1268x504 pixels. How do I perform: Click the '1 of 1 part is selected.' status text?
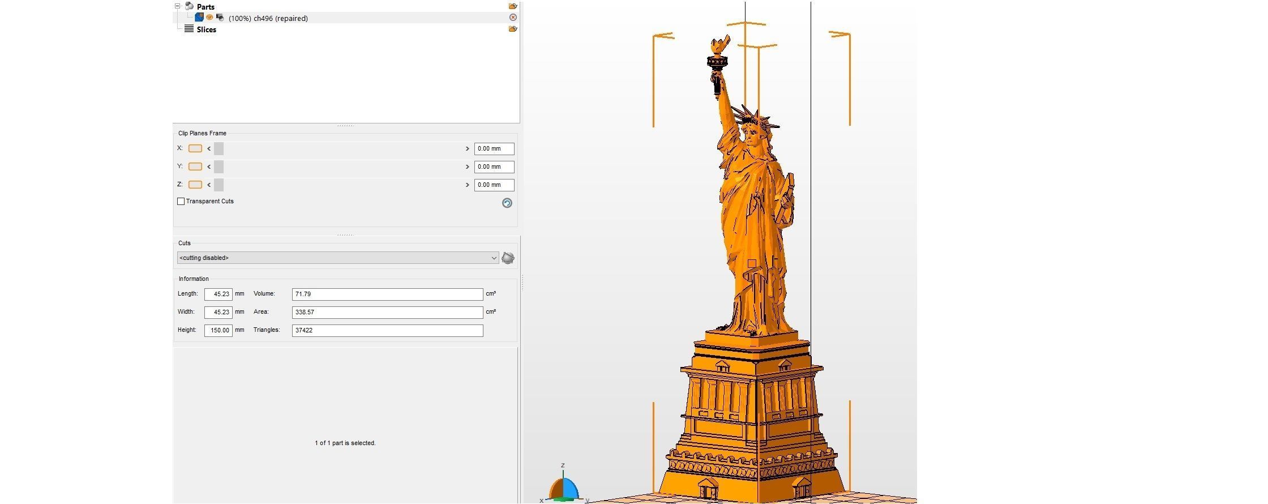(x=345, y=443)
